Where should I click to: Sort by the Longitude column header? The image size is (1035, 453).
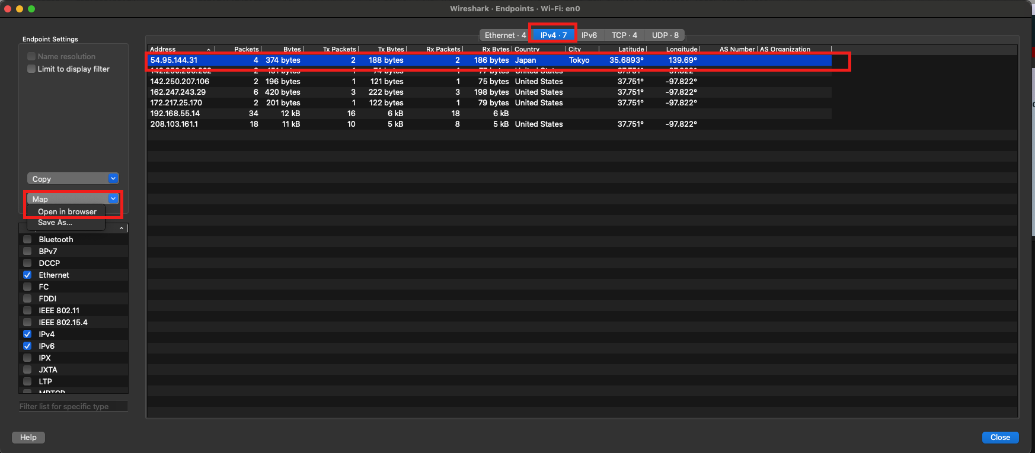point(673,49)
